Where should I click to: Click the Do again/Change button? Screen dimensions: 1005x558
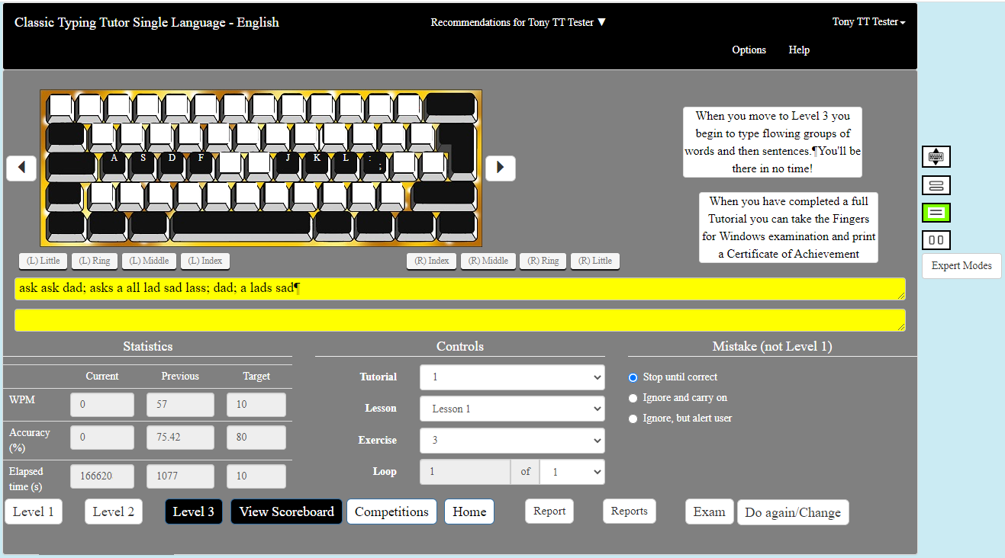coord(792,512)
